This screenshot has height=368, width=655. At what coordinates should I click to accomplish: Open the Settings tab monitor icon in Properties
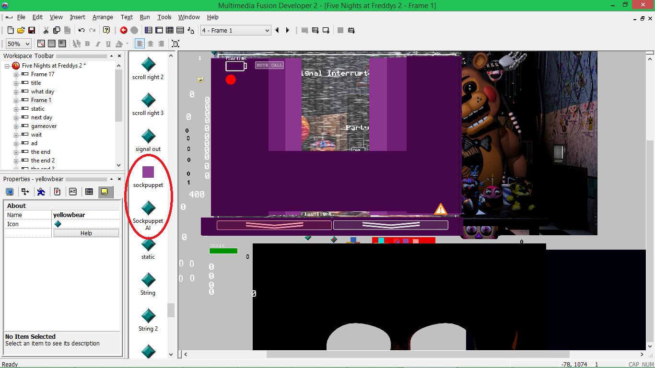[x=9, y=192]
